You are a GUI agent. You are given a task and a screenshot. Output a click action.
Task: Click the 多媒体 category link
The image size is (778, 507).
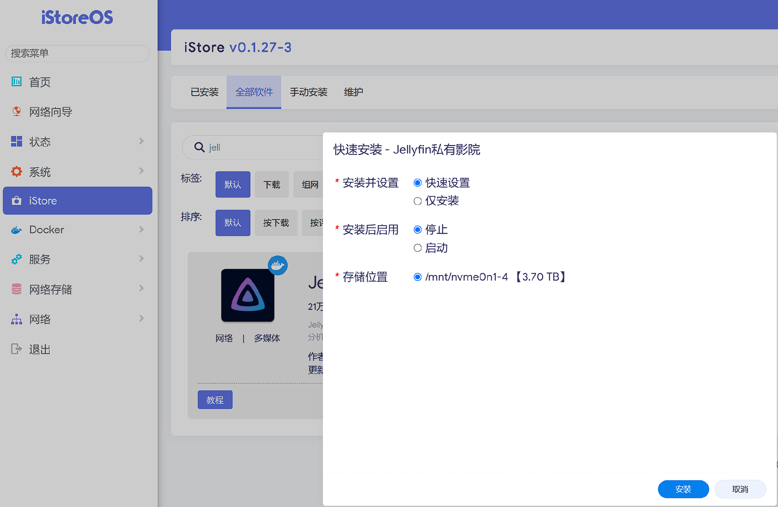click(267, 338)
